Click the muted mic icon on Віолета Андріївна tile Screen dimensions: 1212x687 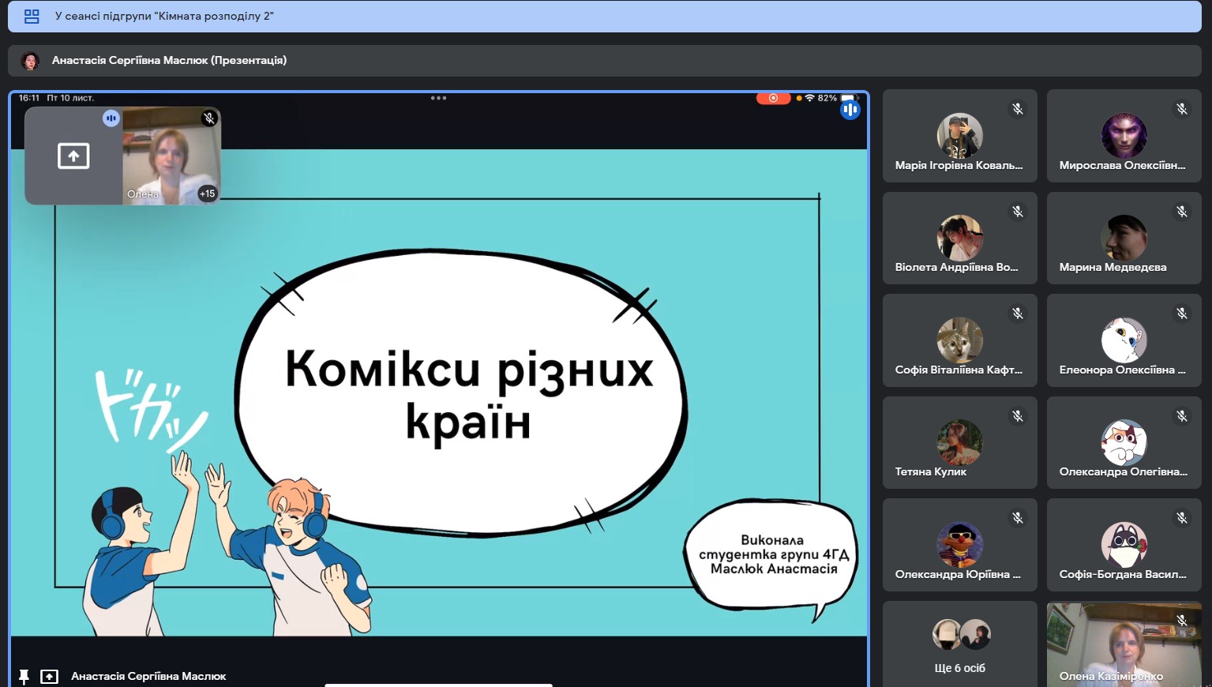tap(1018, 212)
